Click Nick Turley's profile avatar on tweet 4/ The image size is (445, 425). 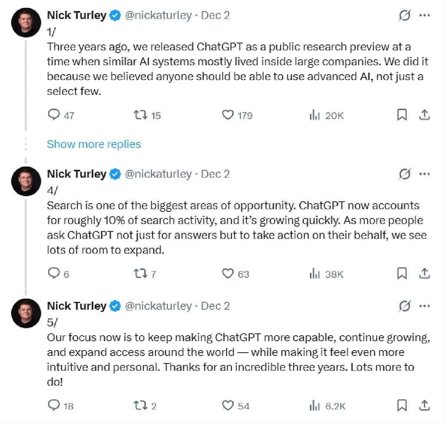26,181
